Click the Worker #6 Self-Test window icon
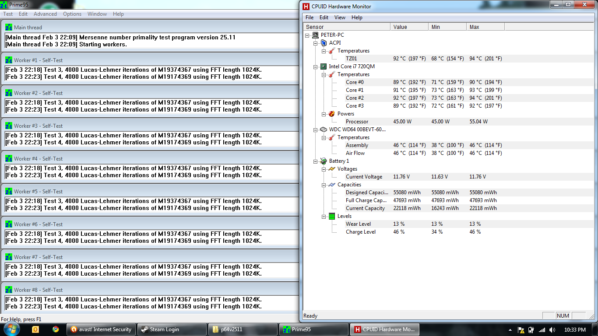 pyautogui.click(x=9, y=224)
